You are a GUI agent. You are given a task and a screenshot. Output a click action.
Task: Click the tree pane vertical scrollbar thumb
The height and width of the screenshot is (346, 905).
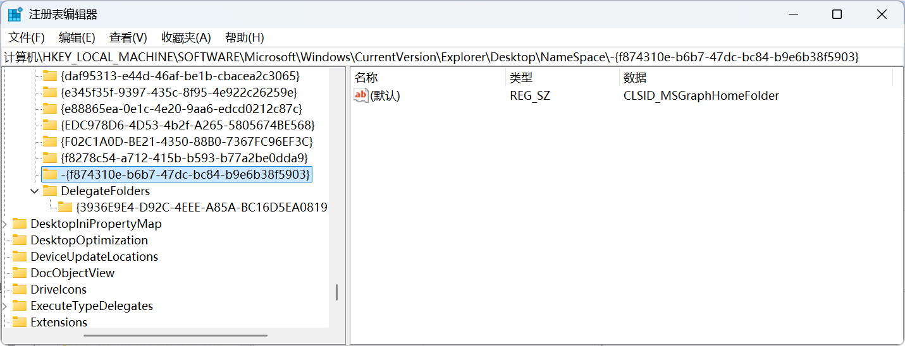coord(336,292)
